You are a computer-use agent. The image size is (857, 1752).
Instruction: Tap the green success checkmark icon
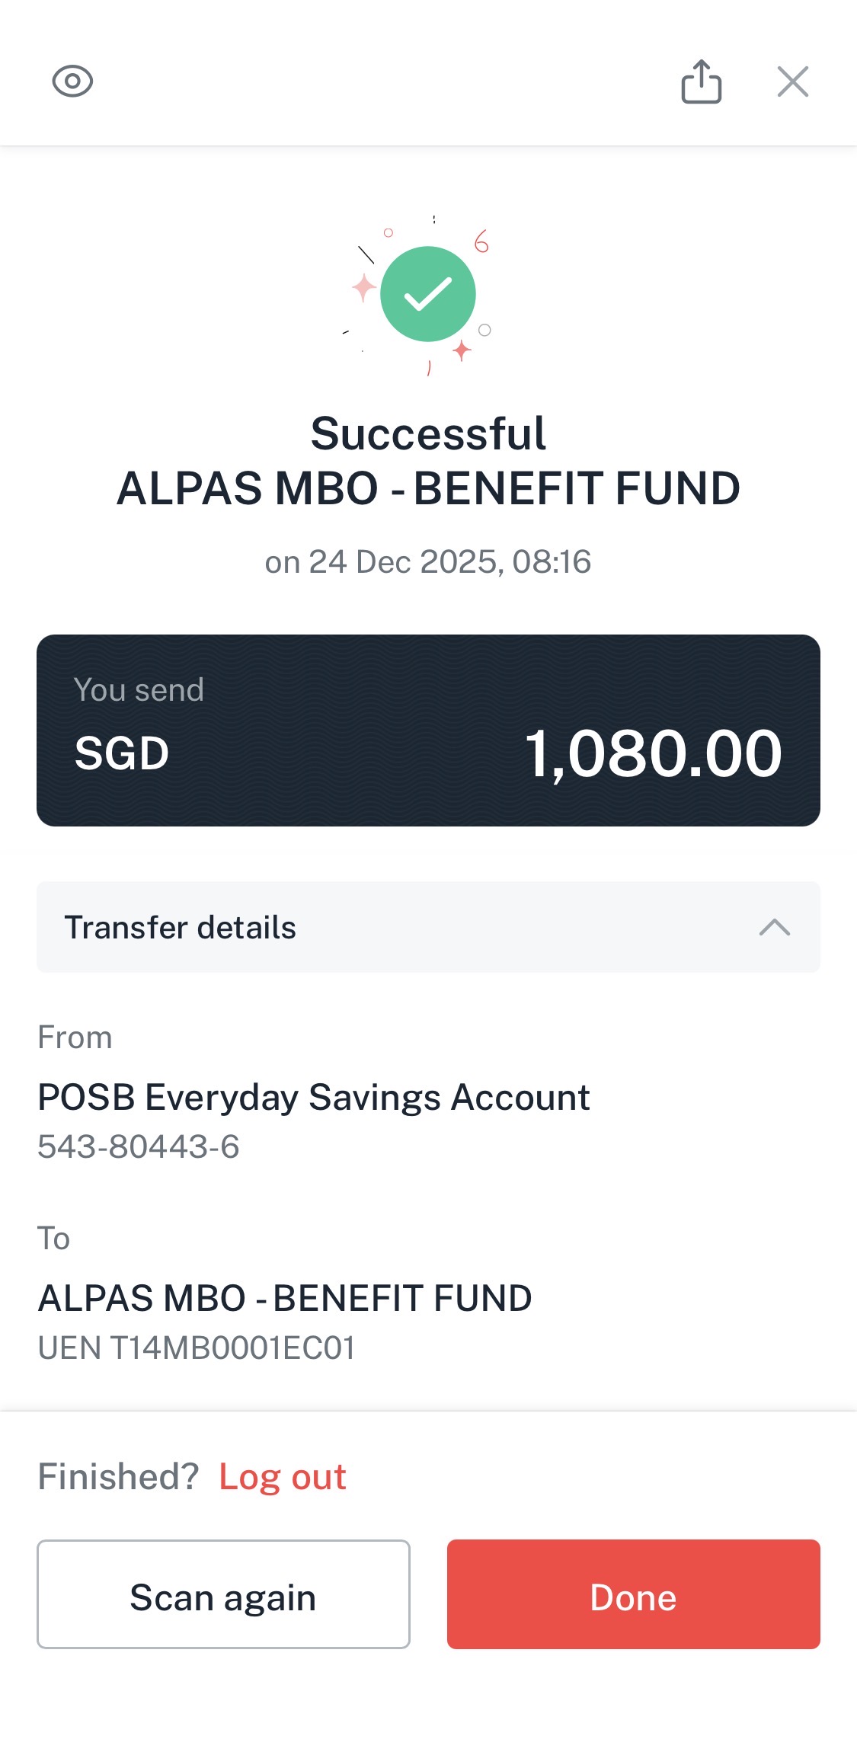428,294
